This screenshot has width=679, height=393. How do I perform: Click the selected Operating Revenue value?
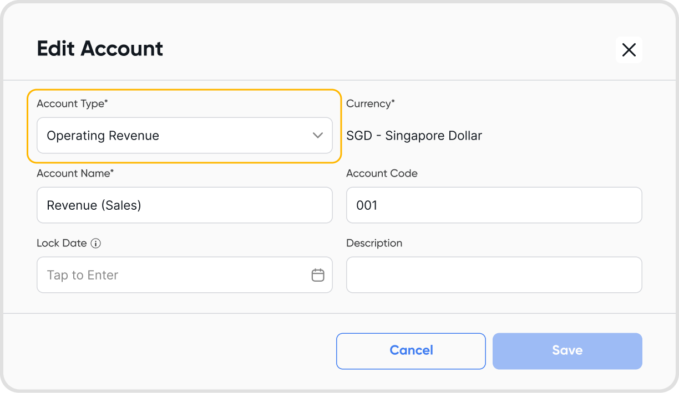pos(103,136)
